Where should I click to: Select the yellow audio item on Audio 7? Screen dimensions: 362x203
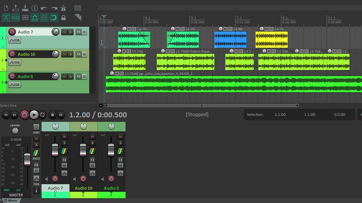(x=271, y=40)
